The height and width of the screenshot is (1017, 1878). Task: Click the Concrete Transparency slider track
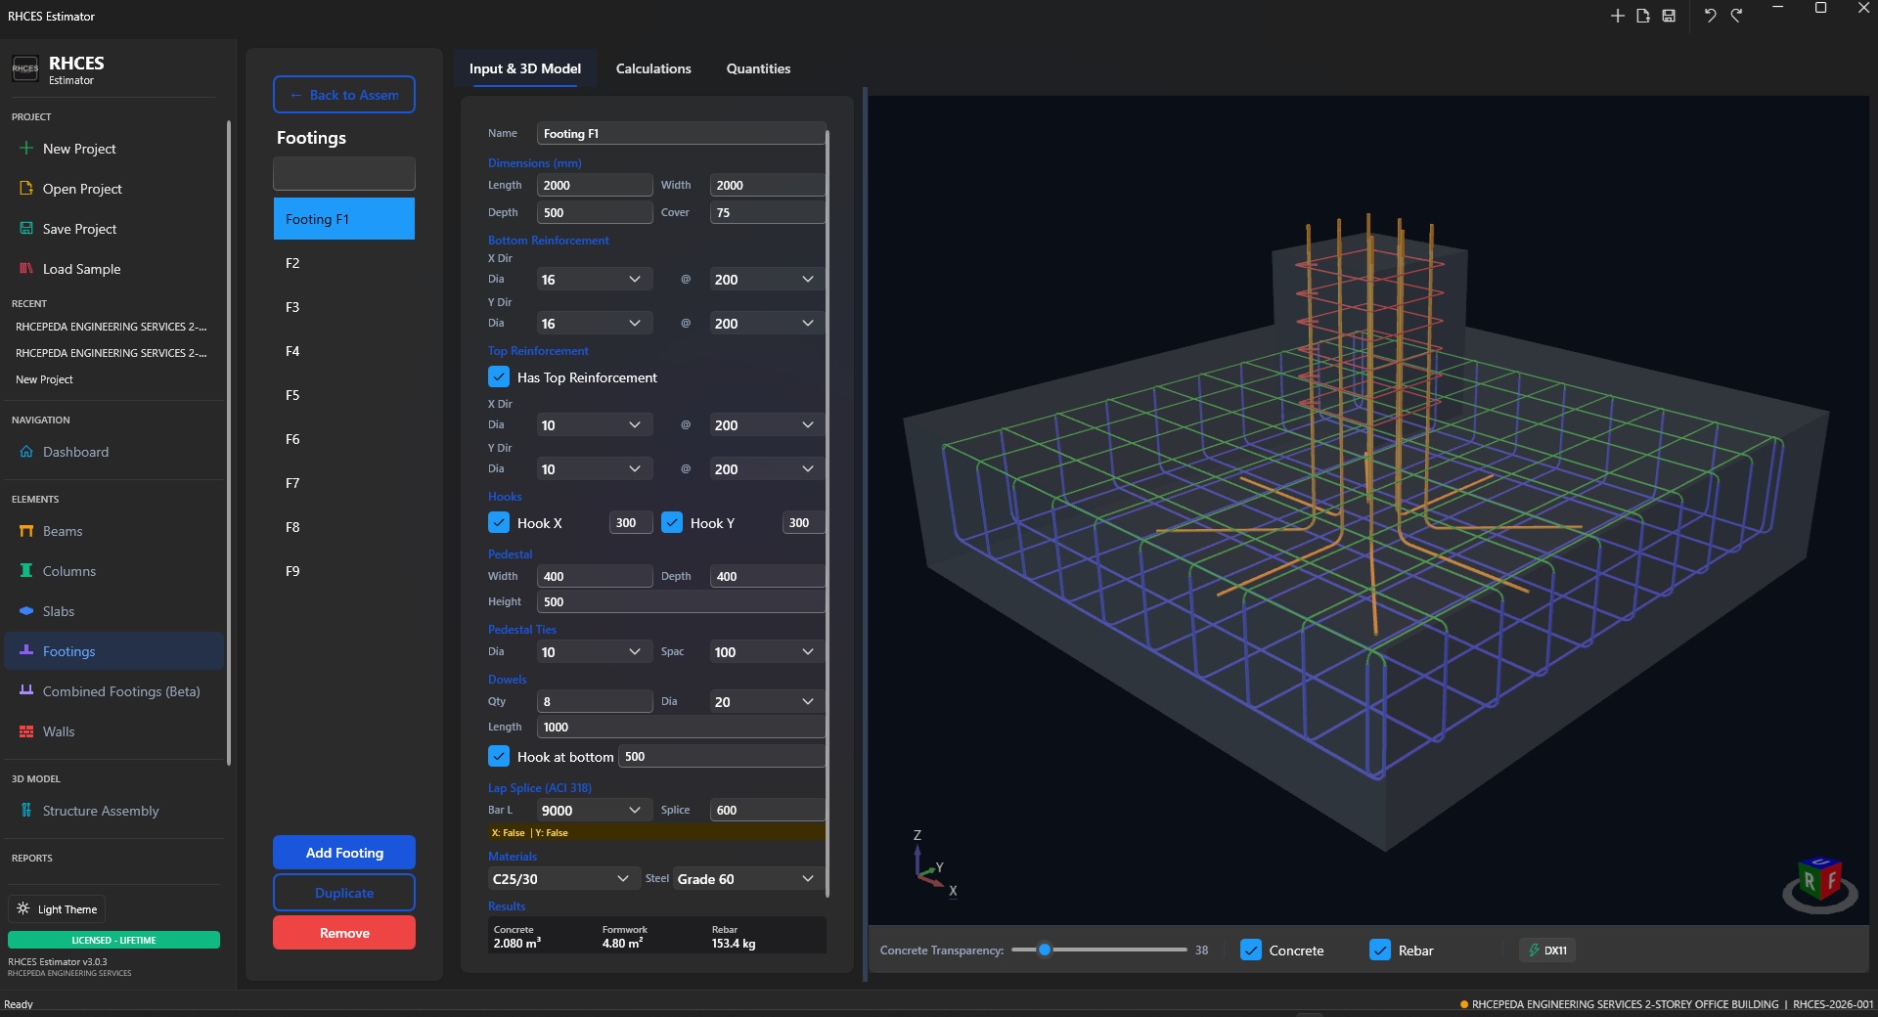click(x=1099, y=950)
